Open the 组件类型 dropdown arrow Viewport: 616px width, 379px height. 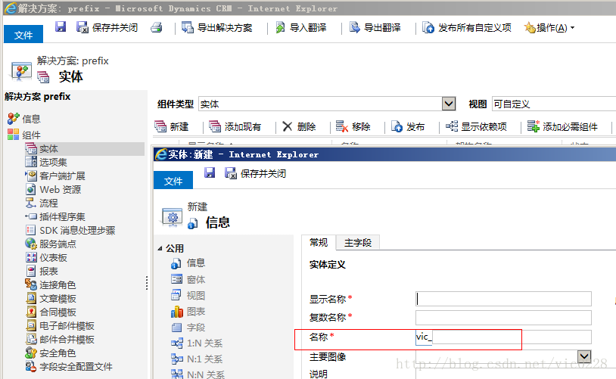449,104
